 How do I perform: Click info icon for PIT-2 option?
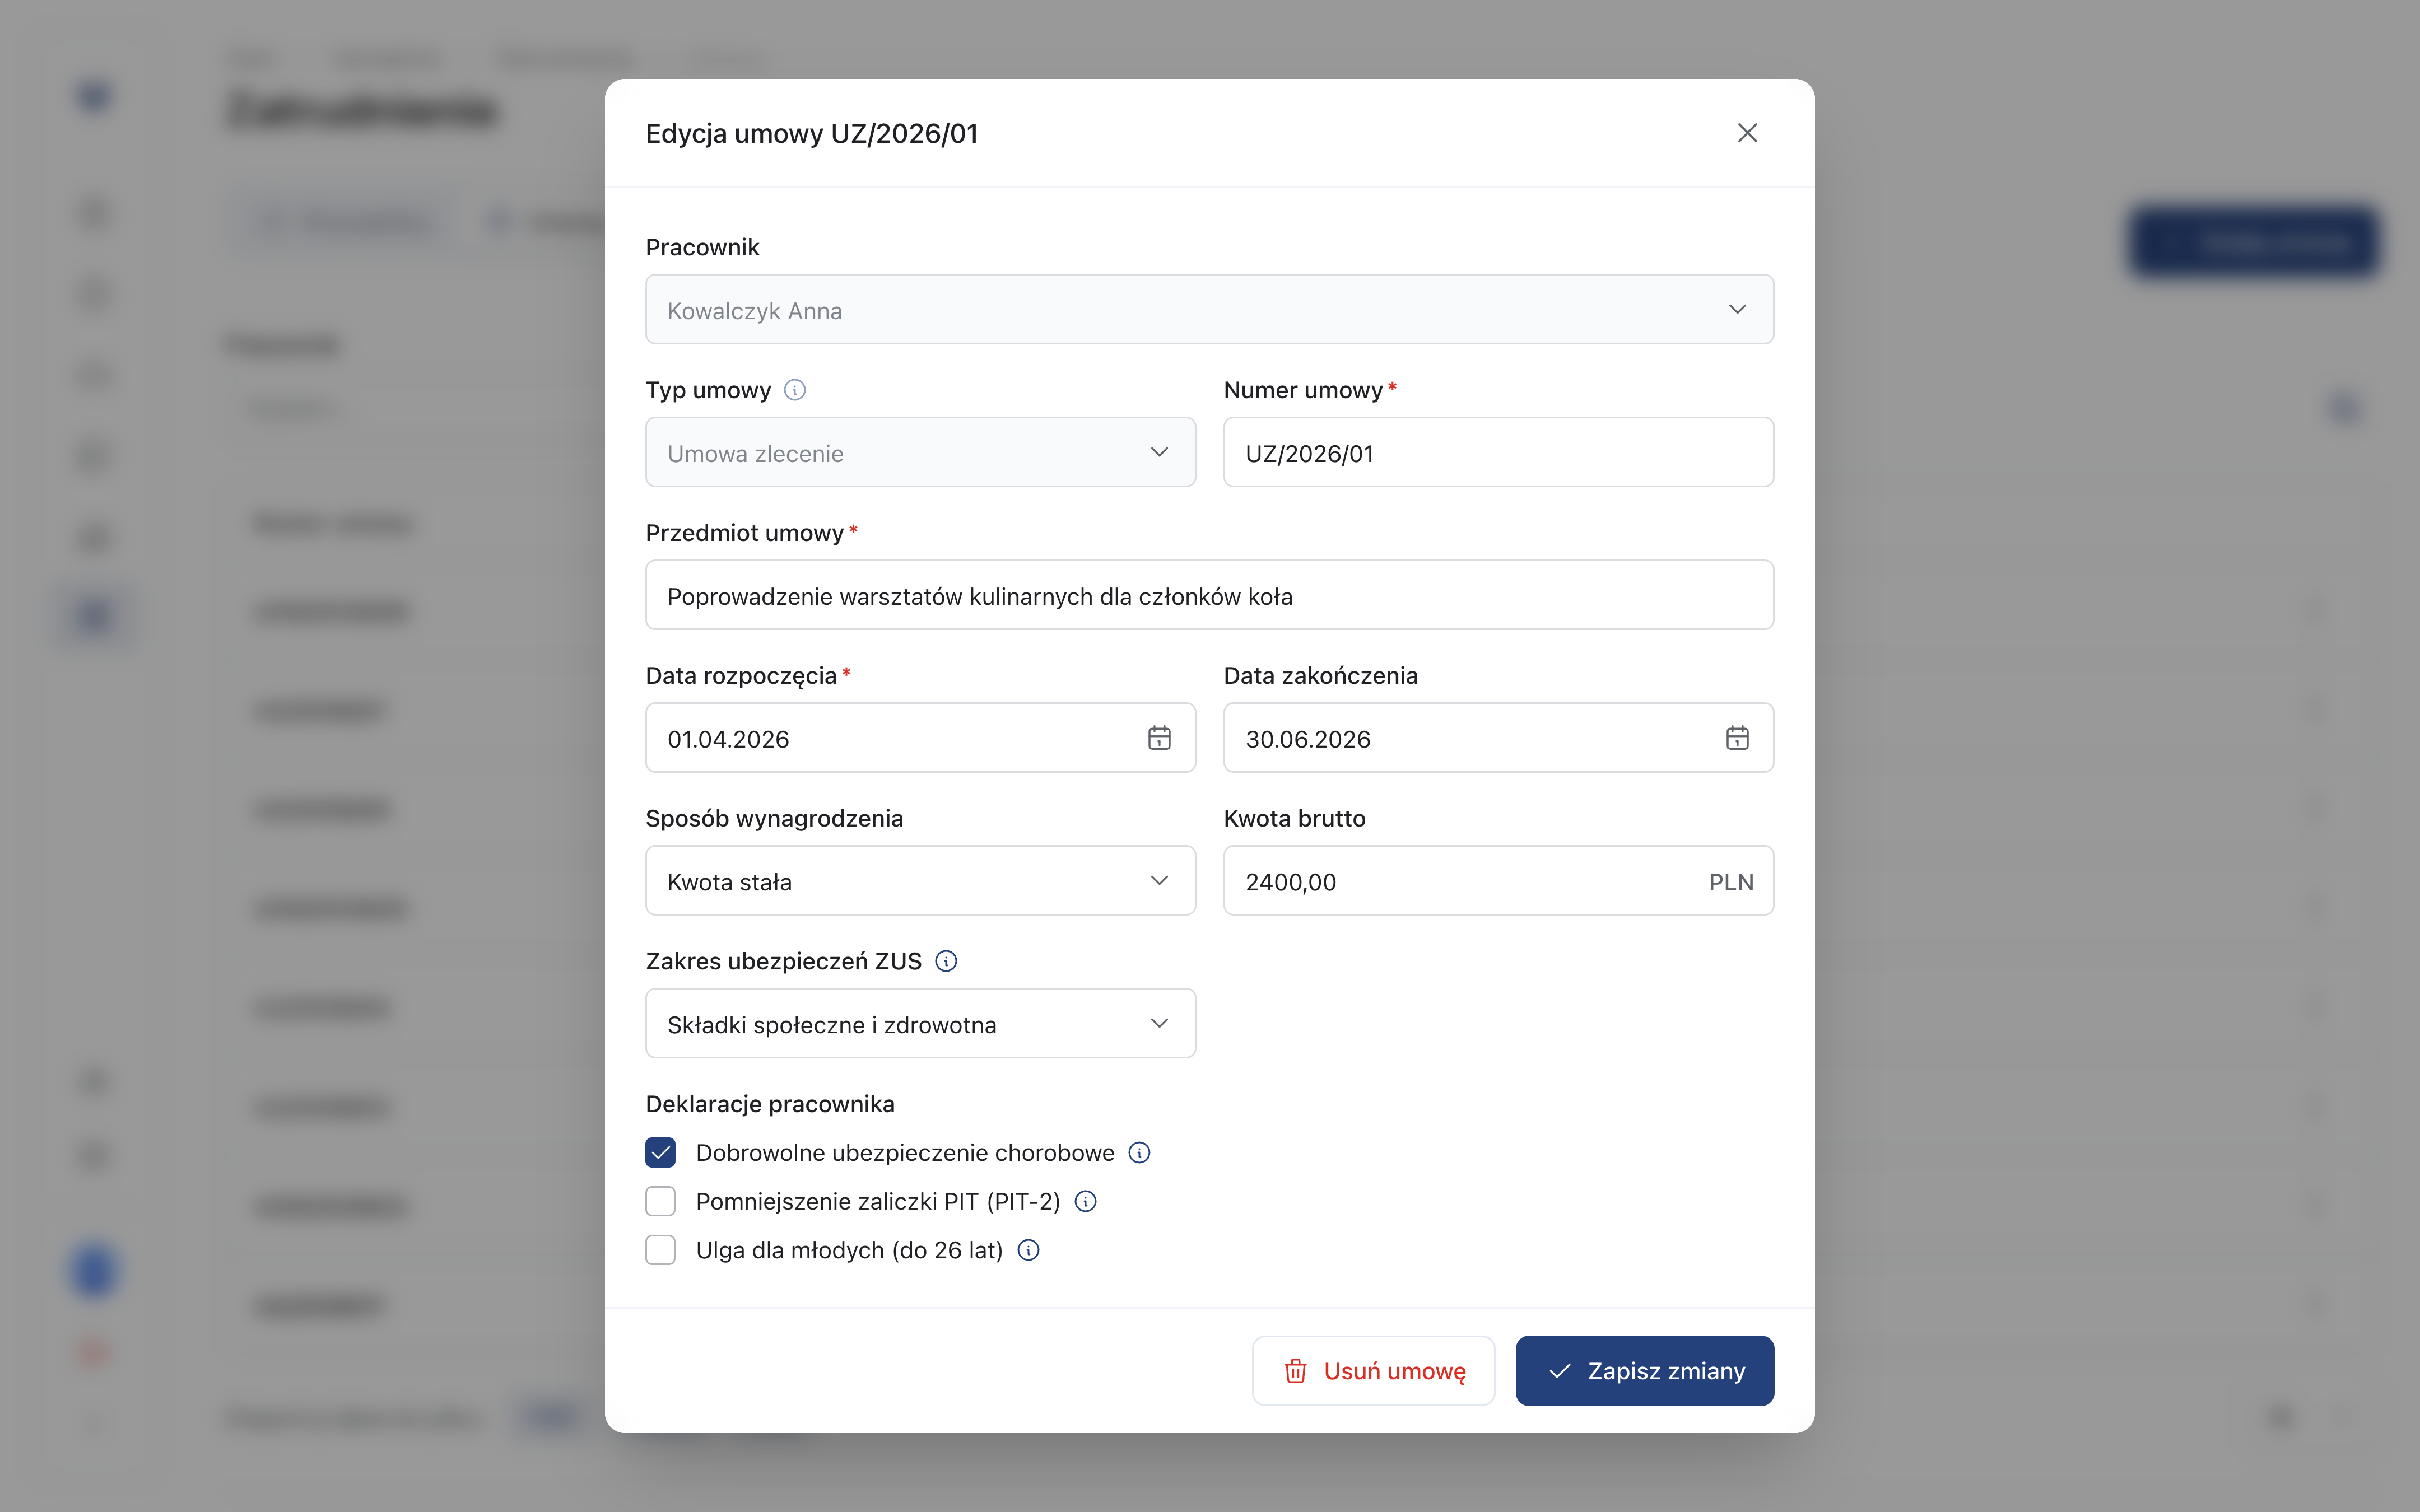click(1085, 1201)
